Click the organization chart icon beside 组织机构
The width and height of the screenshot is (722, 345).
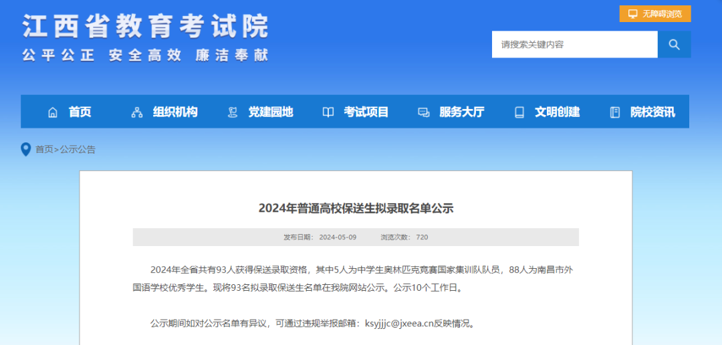137,112
